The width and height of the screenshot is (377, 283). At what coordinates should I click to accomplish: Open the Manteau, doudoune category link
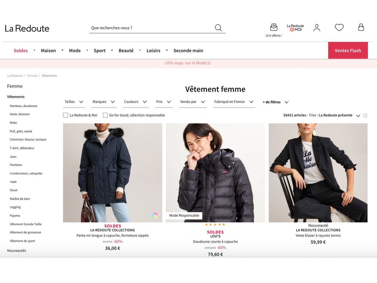click(x=24, y=106)
